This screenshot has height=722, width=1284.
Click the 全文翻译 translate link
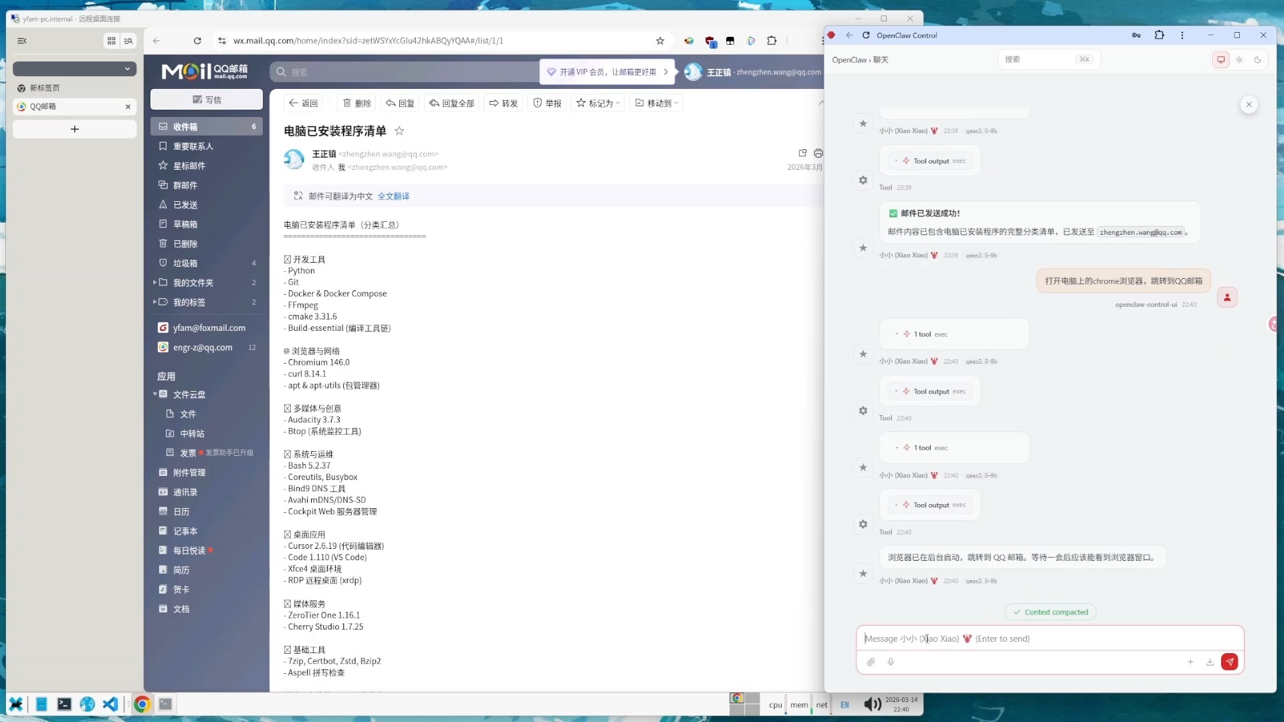pyautogui.click(x=393, y=196)
